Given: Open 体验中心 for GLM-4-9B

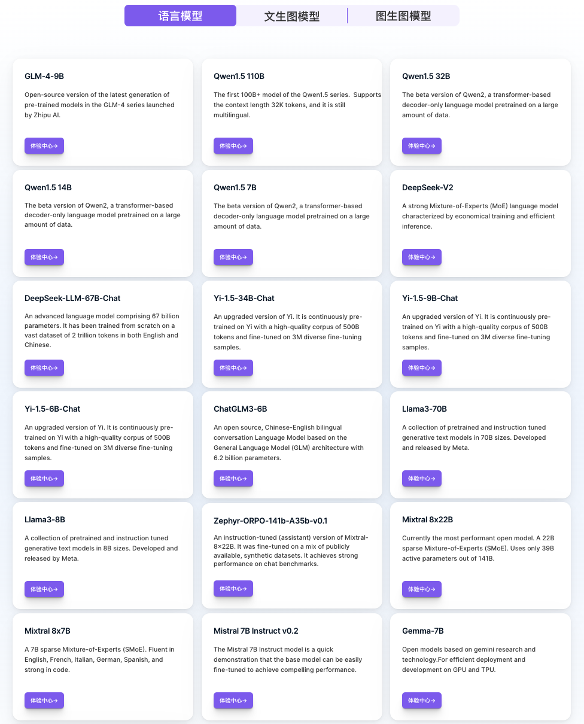Looking at the screenshot, I should point(44,146).
